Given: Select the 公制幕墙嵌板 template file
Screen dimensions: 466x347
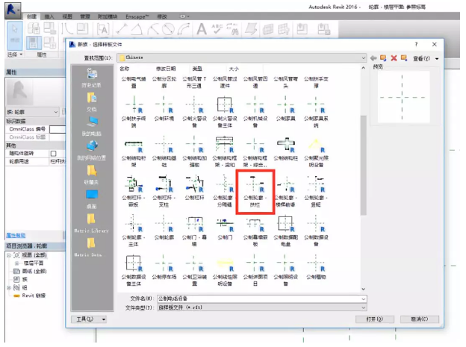Looking at the screenshot, I should (255, 231).
